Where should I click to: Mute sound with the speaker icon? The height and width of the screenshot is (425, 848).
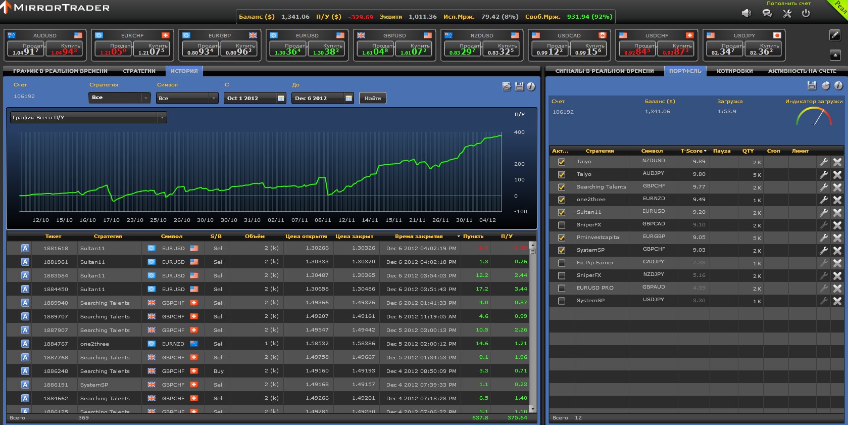pyautogui.click(x=746, y=14)
